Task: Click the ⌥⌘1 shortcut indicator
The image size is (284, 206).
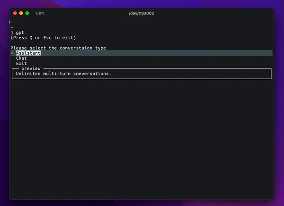Action: point(39,13)
